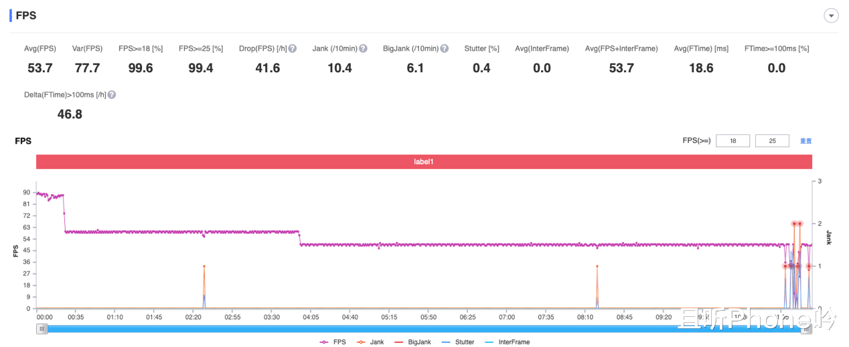This screenshot has width=849, height=347.
Task: Click help icon next to Drop(FPS) [/h]
Action: tap(293, 49)
